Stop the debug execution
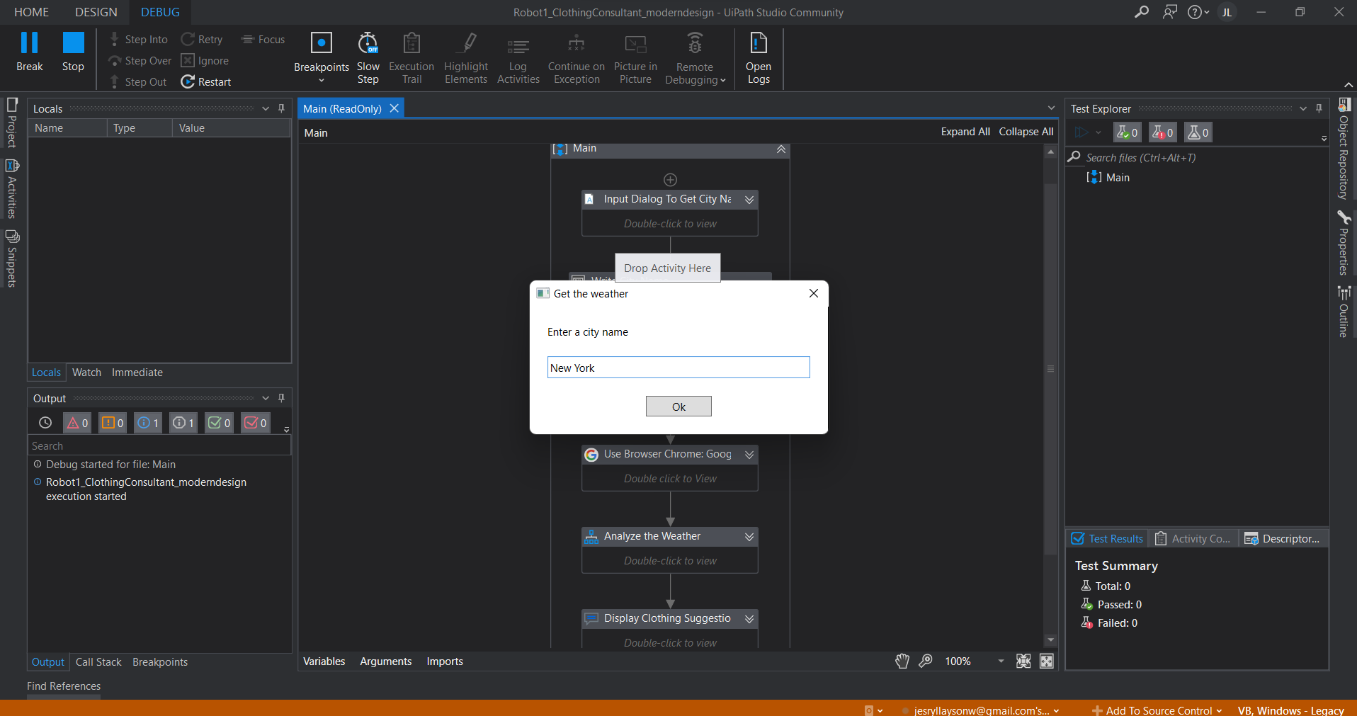Viewport: 1357px width, 716px height. point(73,52)
